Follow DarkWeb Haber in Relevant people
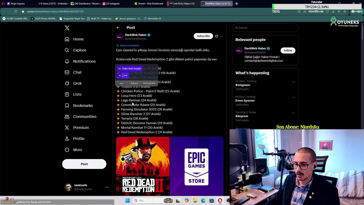Image resolution: width=364 pixels, height=205 pixels. point(288,50)
